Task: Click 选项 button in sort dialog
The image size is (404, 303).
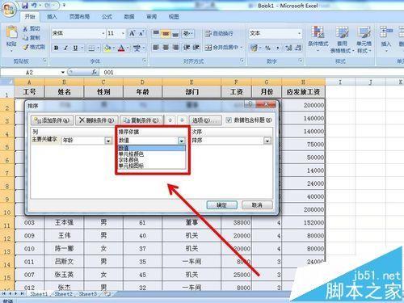Action: click(205, 120)
